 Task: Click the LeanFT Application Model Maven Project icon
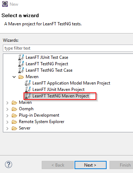coord(28,83)
